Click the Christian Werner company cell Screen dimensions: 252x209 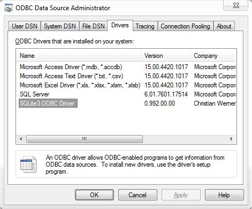pos(215,103)
